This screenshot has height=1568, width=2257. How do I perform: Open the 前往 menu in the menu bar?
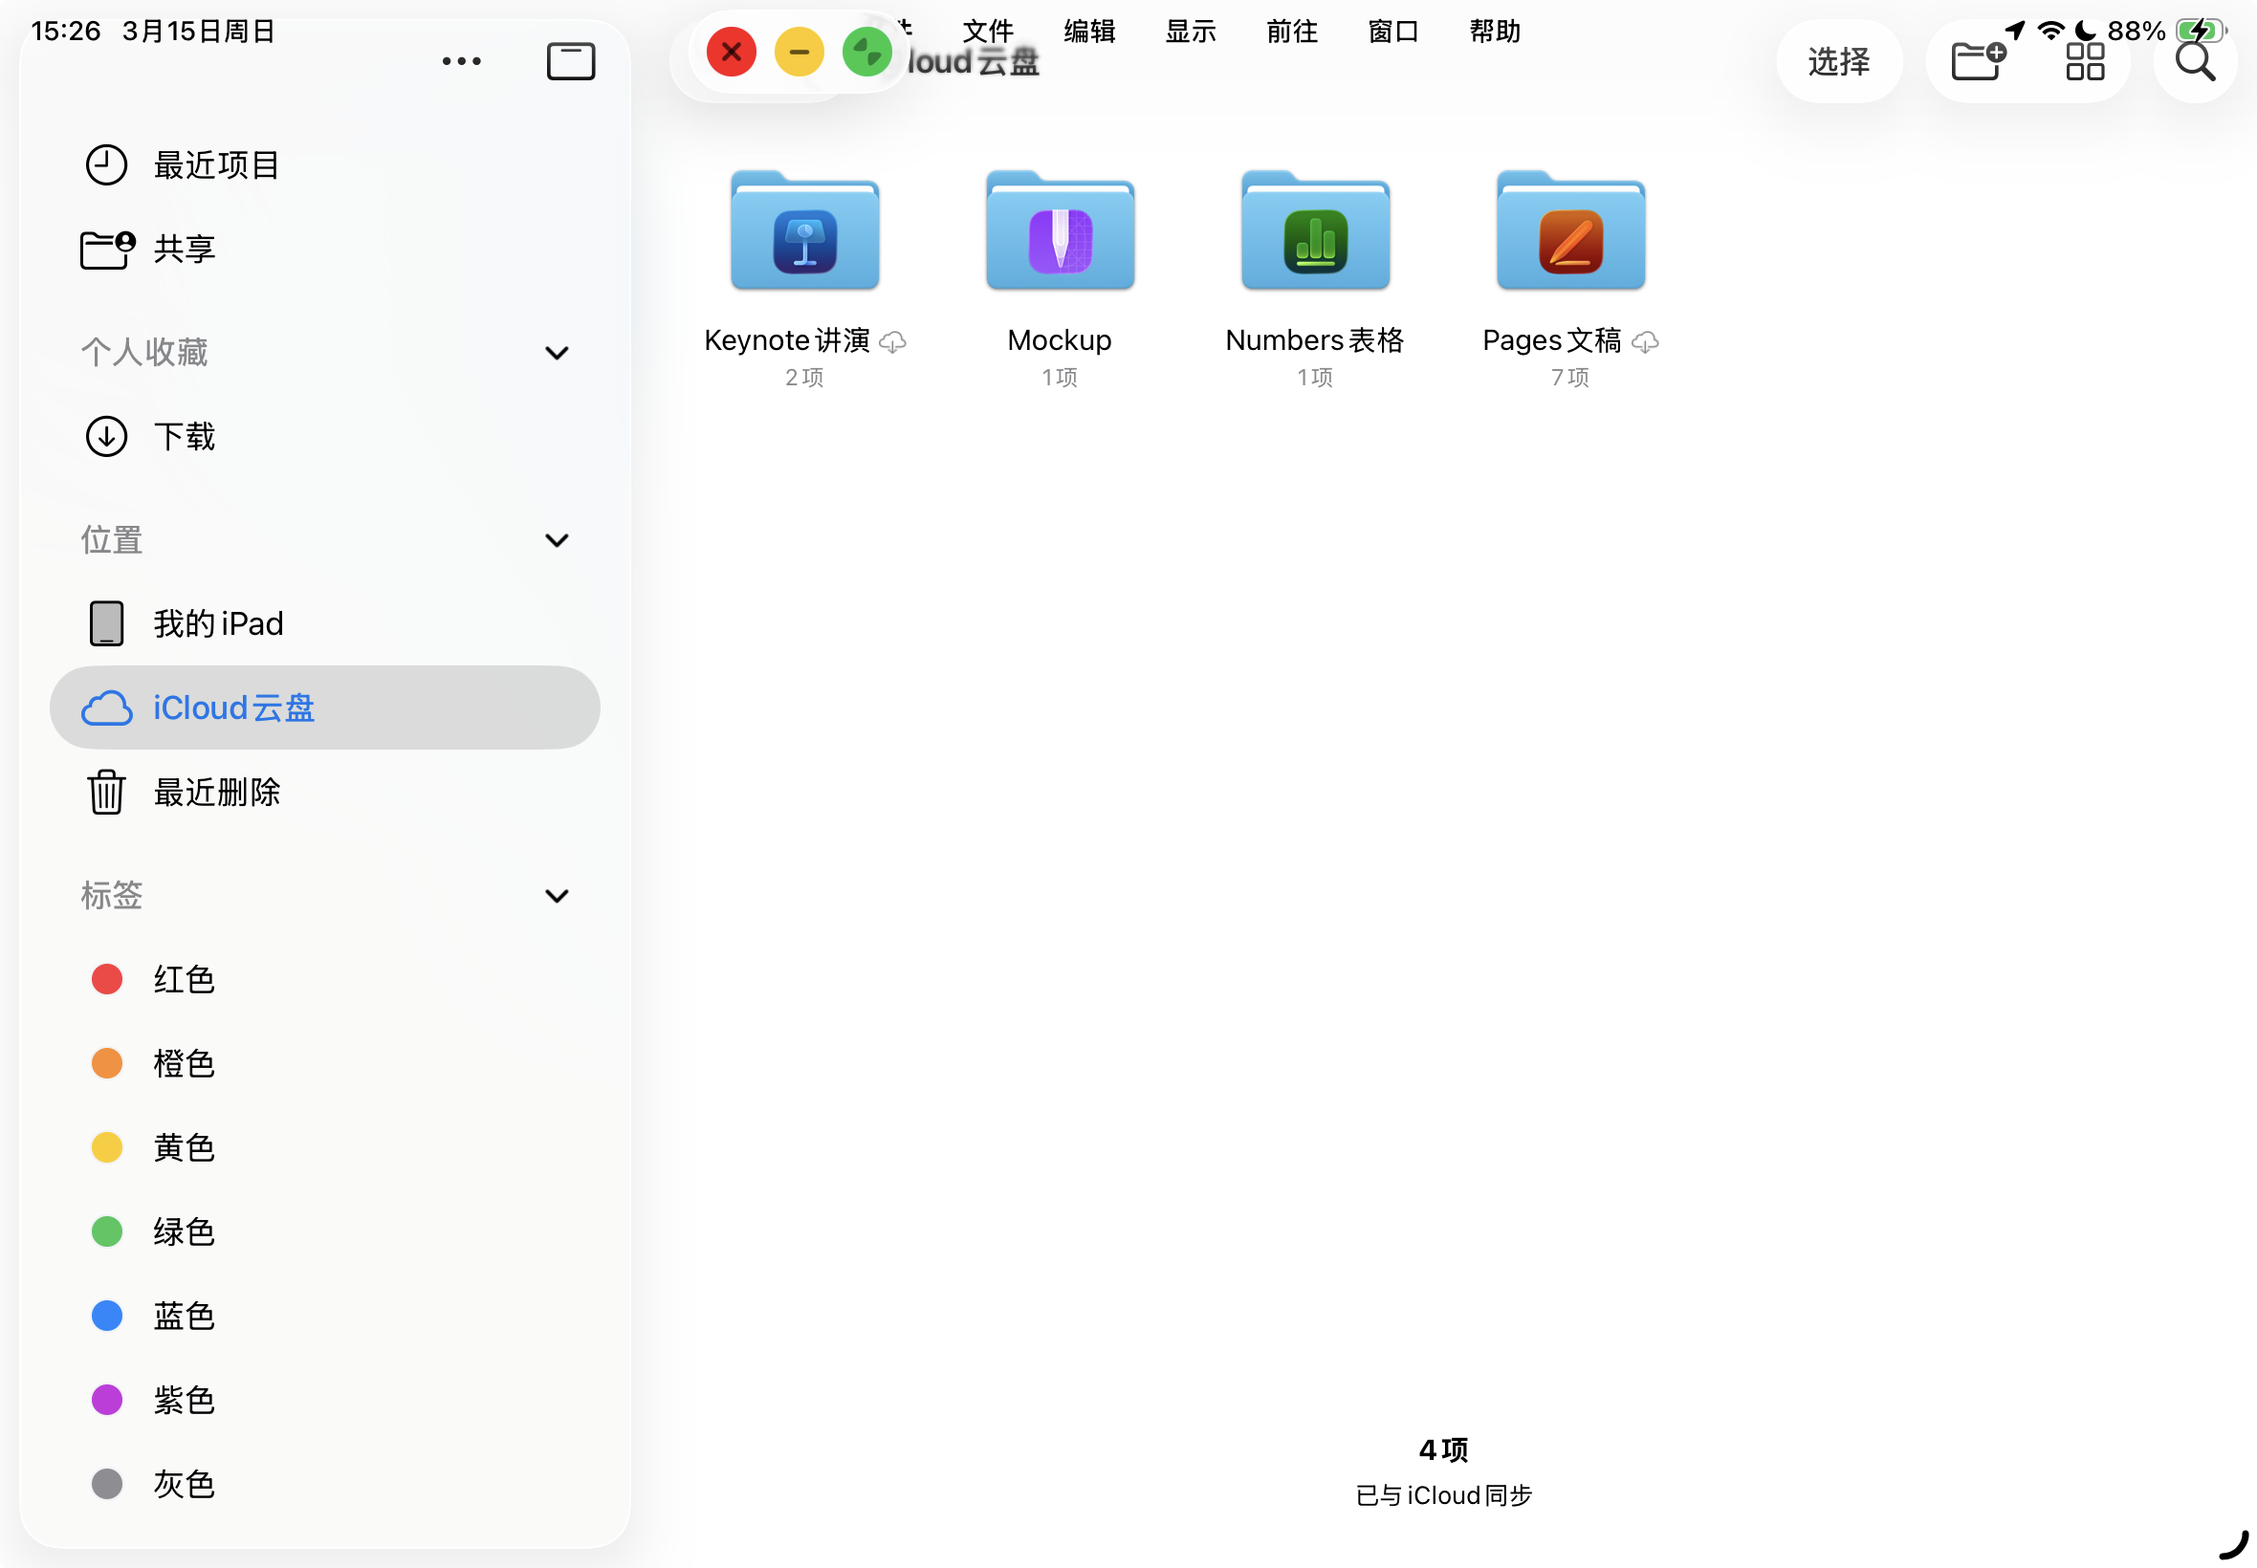(x=1291, y=32)
